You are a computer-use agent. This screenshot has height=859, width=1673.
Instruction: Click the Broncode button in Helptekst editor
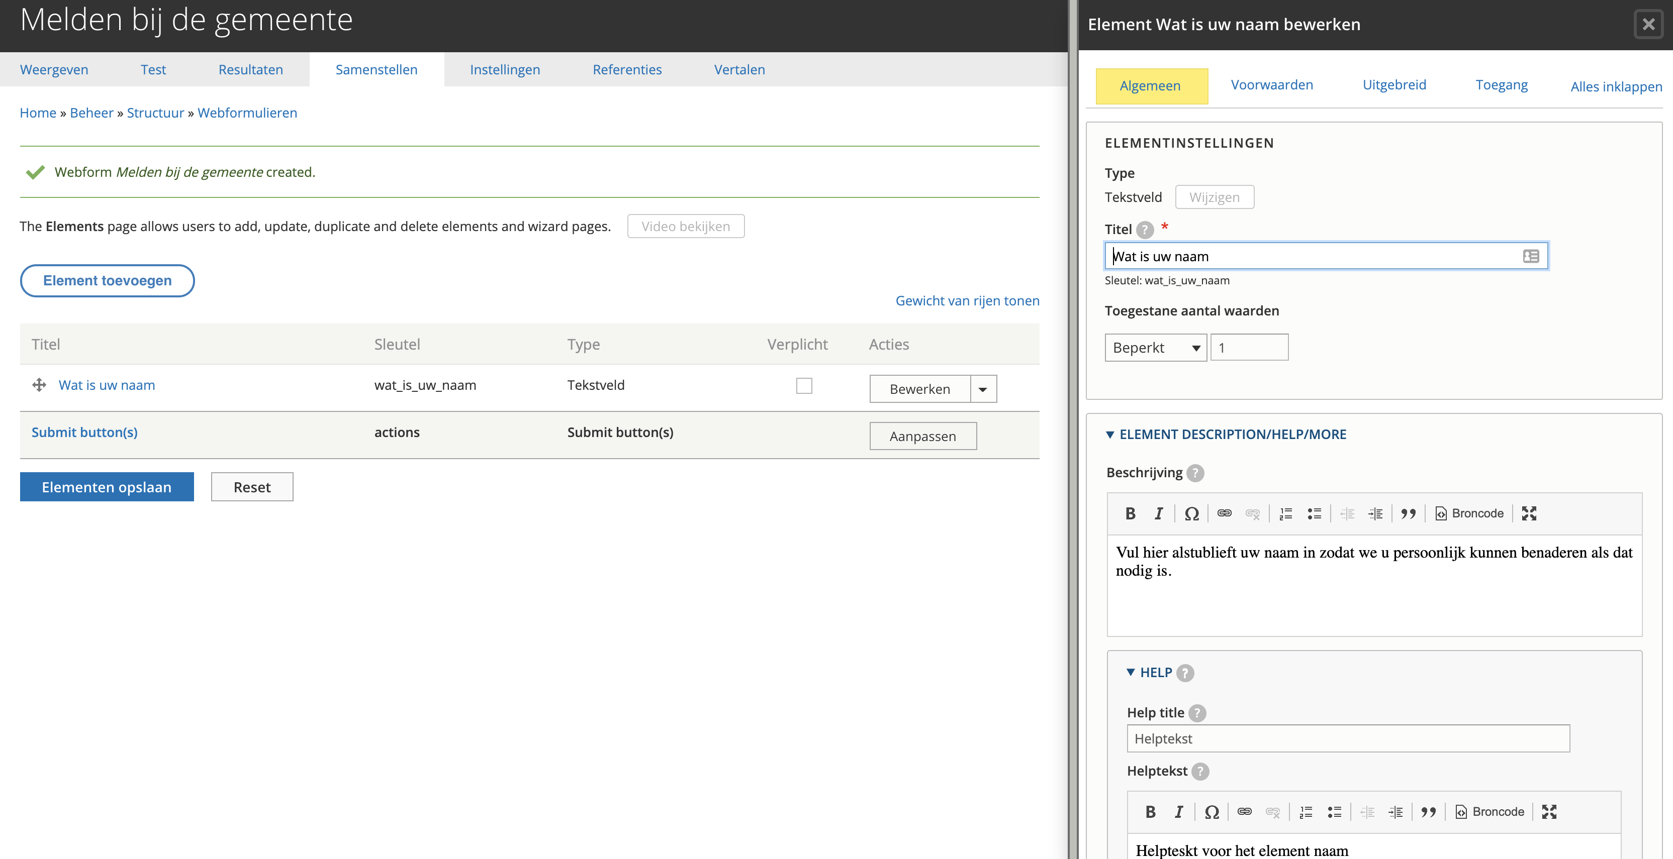point(1490,812)
